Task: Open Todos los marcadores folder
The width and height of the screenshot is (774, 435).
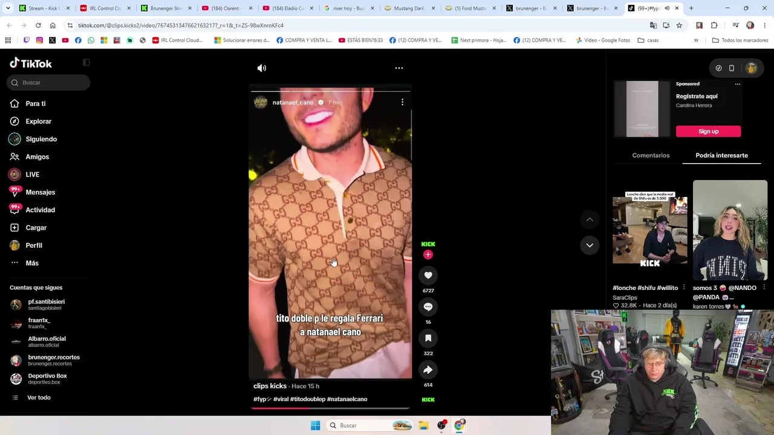Action: click(740, 40)
